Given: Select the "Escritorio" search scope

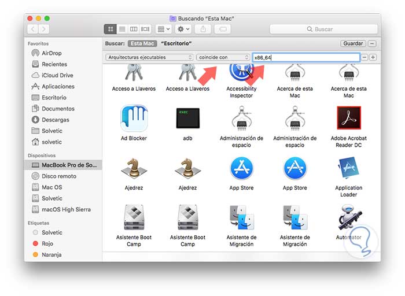Looking at the screenshot, I should 176,43.
